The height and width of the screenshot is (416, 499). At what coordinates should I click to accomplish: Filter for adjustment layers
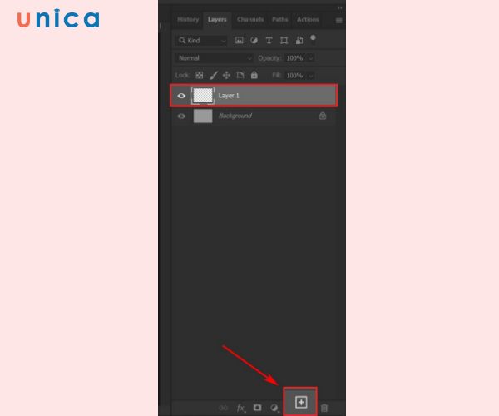click(x=254, y=40)
